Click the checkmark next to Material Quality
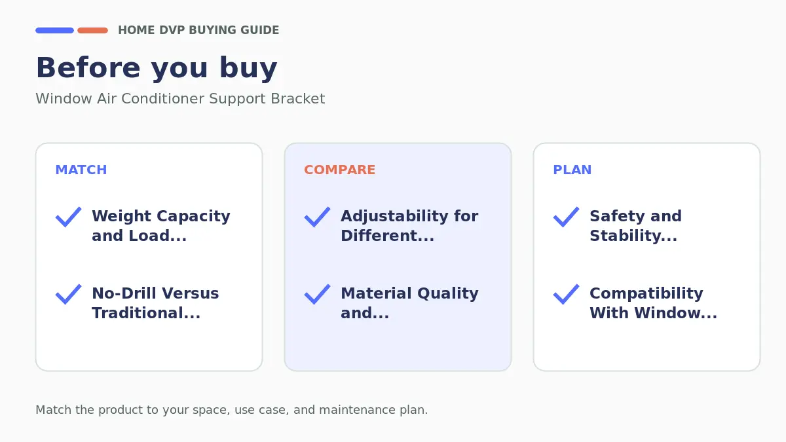Screen dimensions: 786x442 [x=318, y=294]
